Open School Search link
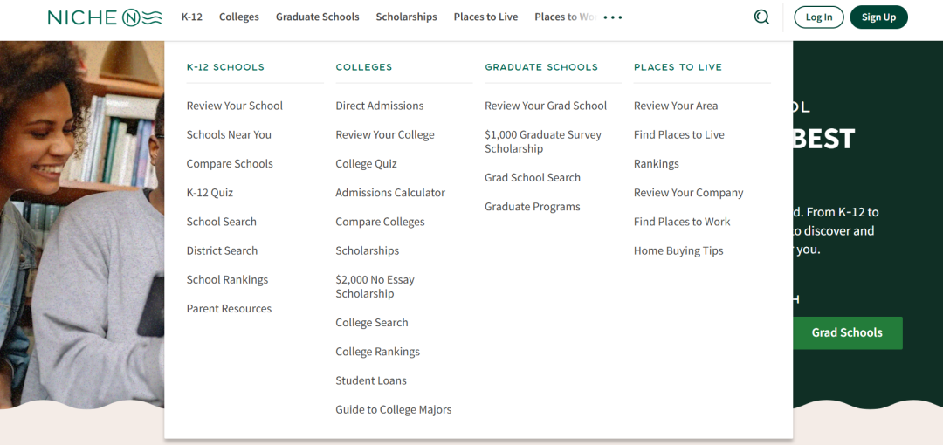 pyautogui.click(x=221, y=222)
